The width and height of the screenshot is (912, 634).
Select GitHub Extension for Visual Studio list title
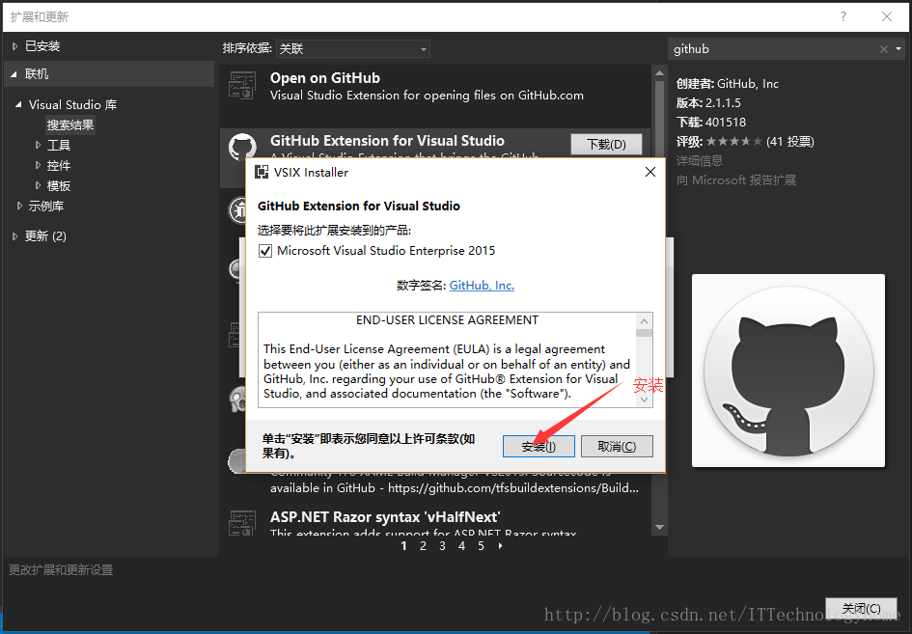(x=387, y=141)
